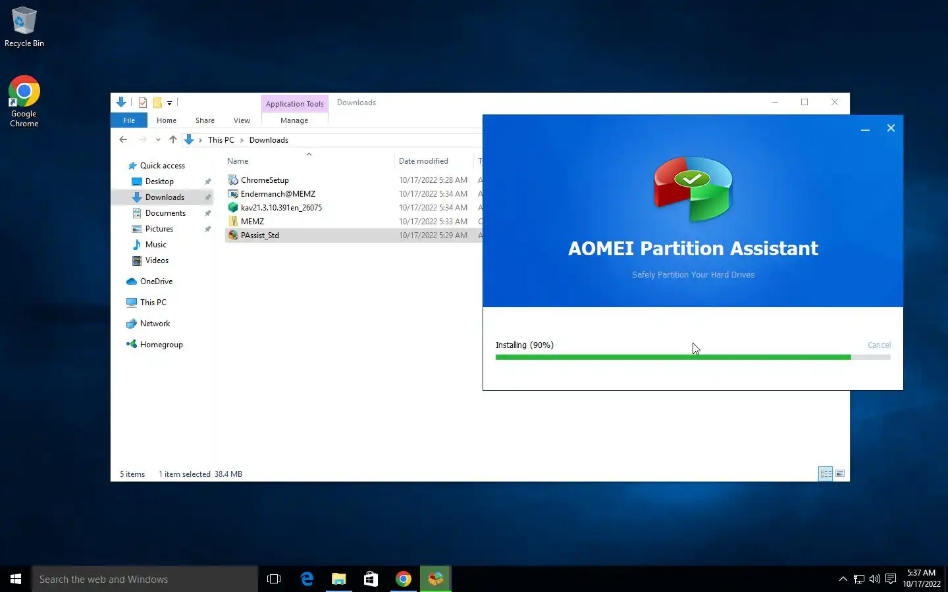Maximize the Downloads Explorer window
This screenshot has height=592, width=948.
point(804,102)
